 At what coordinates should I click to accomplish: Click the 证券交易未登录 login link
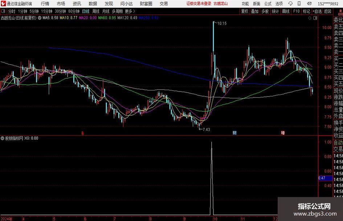199,4
